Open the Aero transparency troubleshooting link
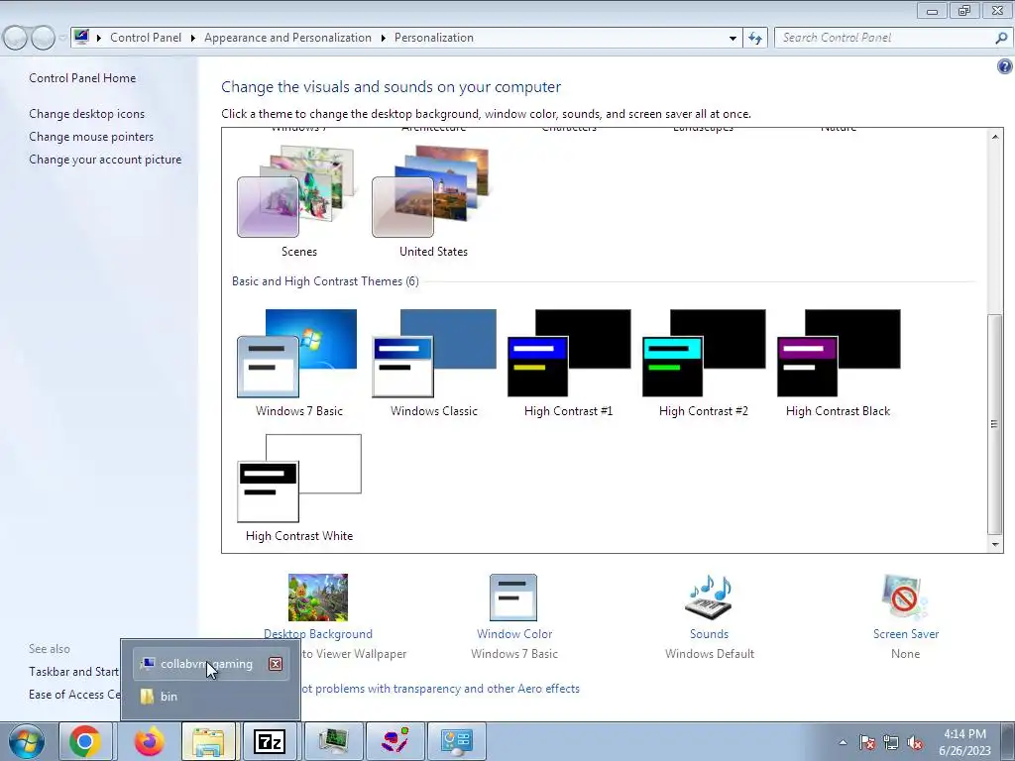The height and width of the screenshot is (761, 1015). [440, 689]
